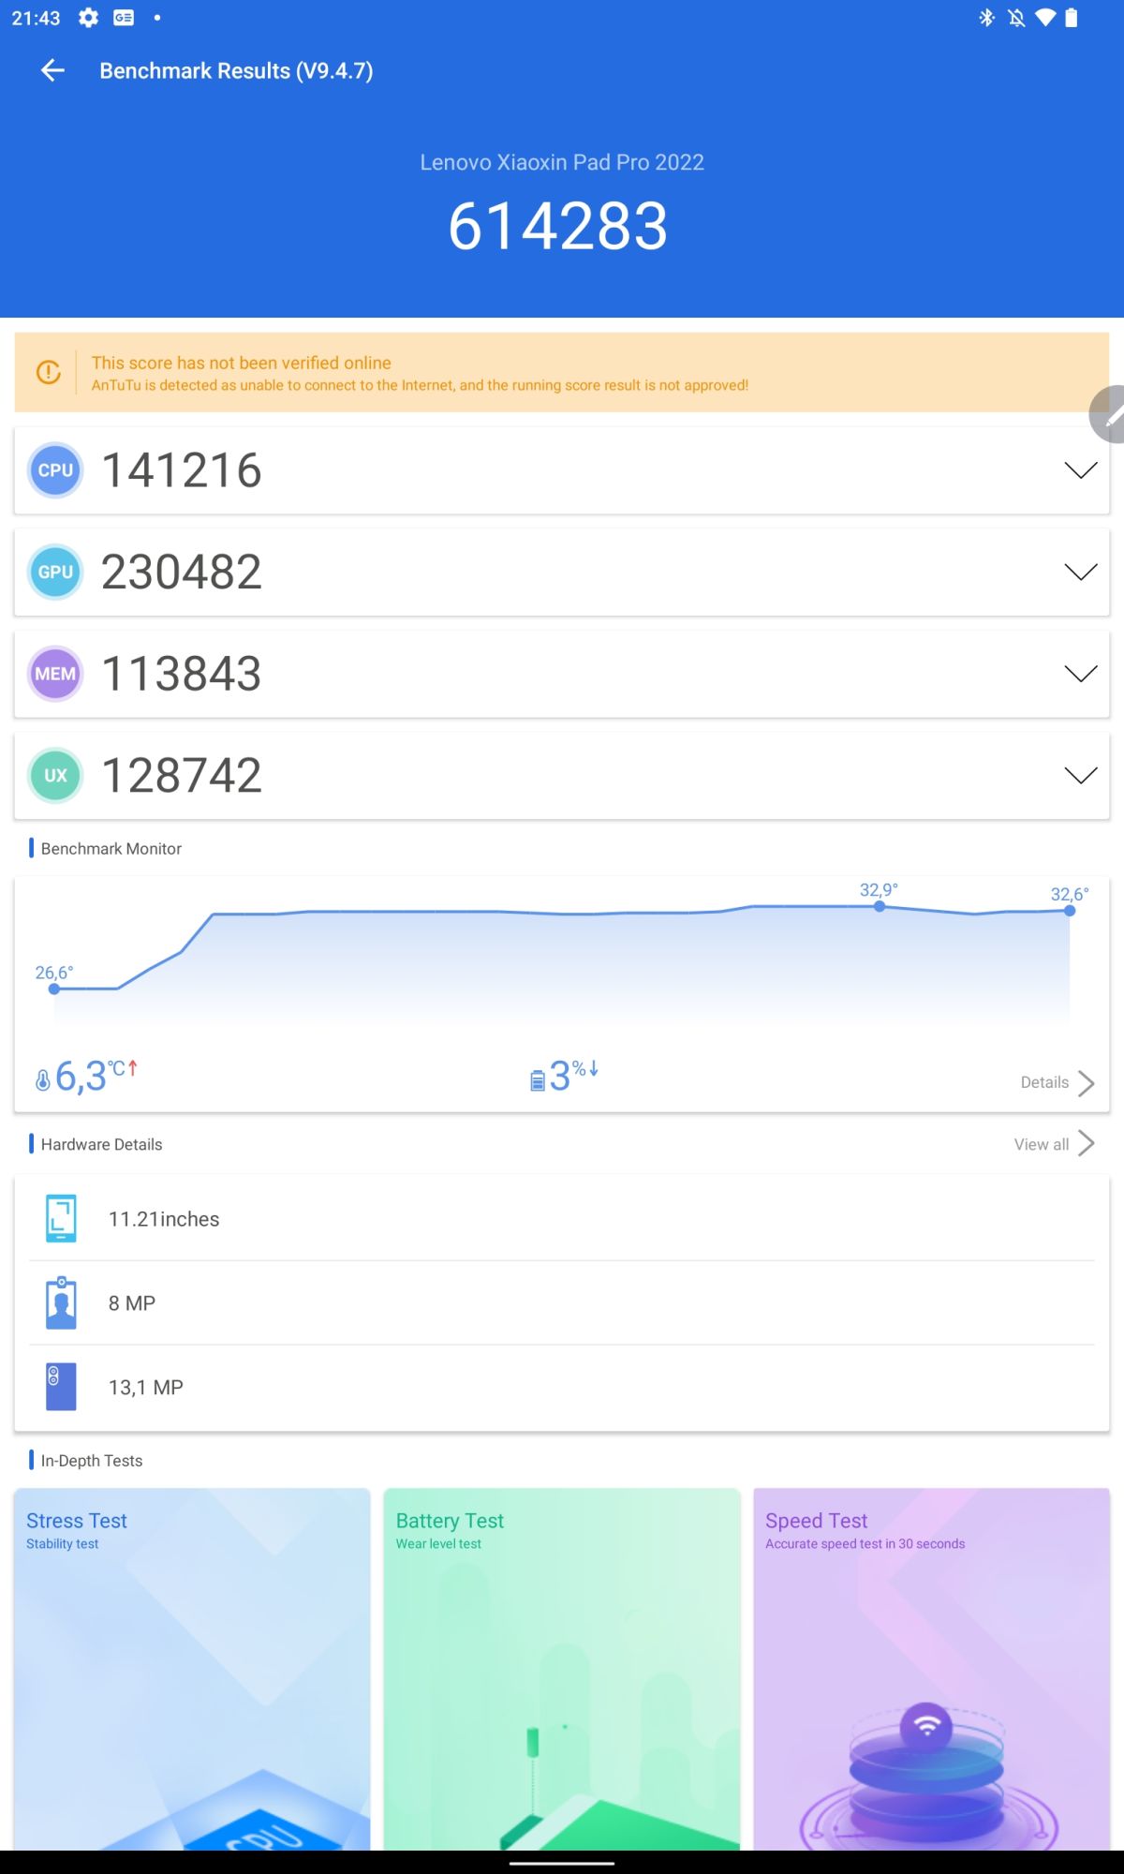The image size is (1124, 1874).
Task: Open settings gear in status bar
Action: pyautogui.click(x=88, y=18)
